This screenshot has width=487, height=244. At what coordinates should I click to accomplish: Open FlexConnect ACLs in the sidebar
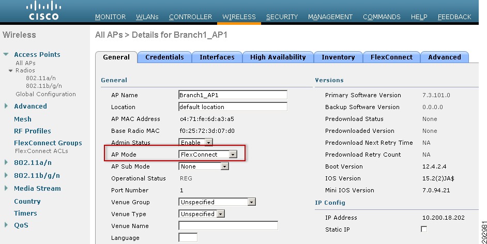click(42, 151)
